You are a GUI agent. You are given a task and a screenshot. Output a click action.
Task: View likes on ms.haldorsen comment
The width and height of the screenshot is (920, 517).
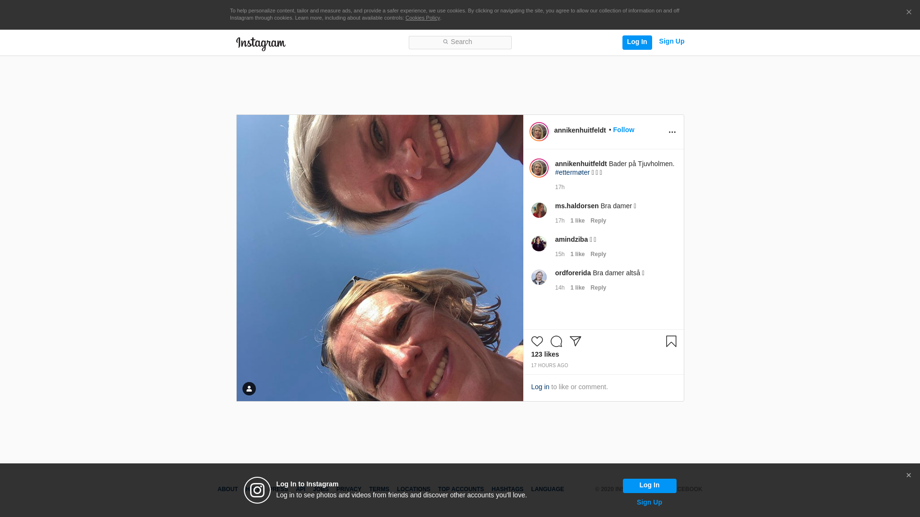[x=577, y=221]
